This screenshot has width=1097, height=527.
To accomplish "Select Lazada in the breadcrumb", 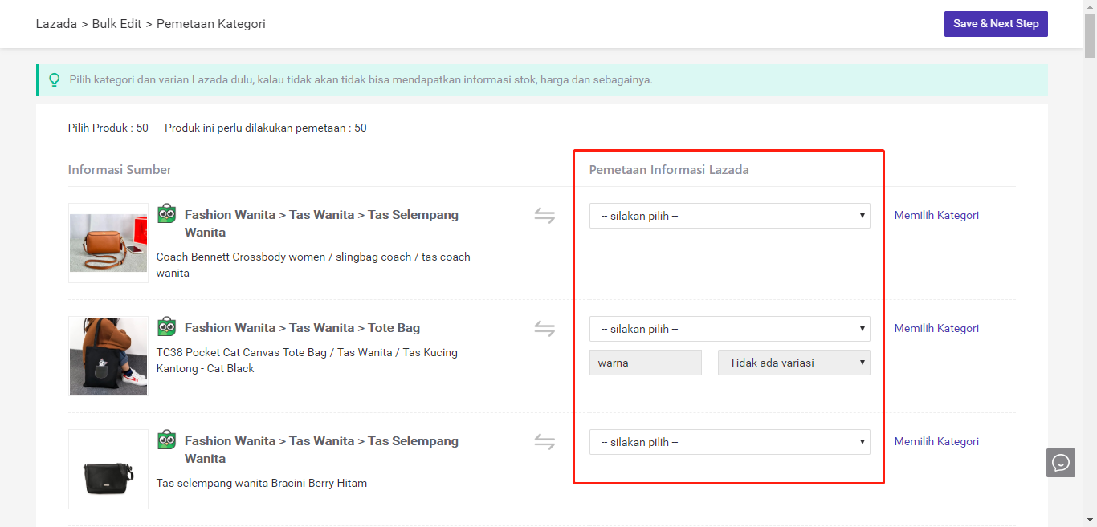I will (x=56, y=23).
